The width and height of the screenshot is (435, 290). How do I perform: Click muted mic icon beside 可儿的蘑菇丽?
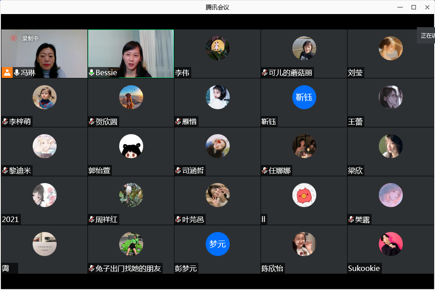[x=265, y=73]
